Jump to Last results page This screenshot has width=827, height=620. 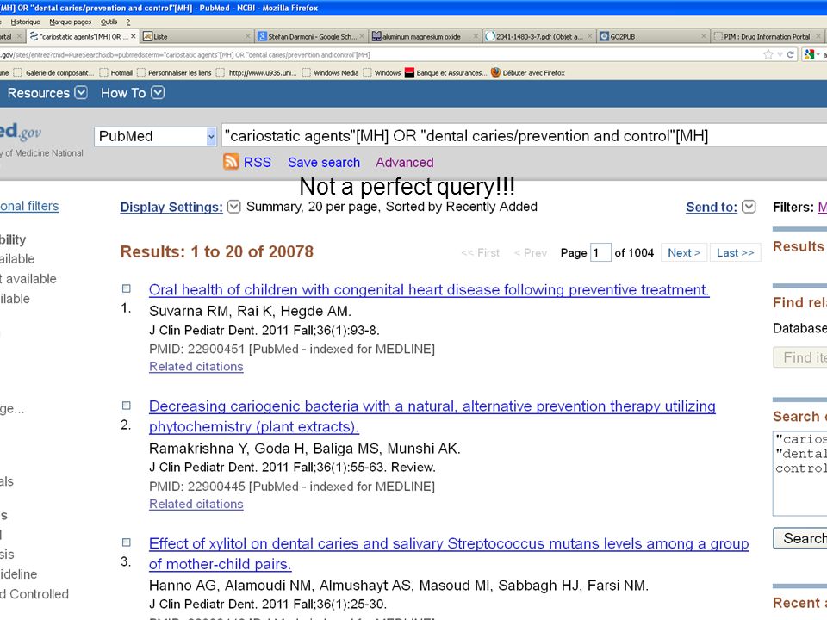pyautogui.click(x=735, y=252)
